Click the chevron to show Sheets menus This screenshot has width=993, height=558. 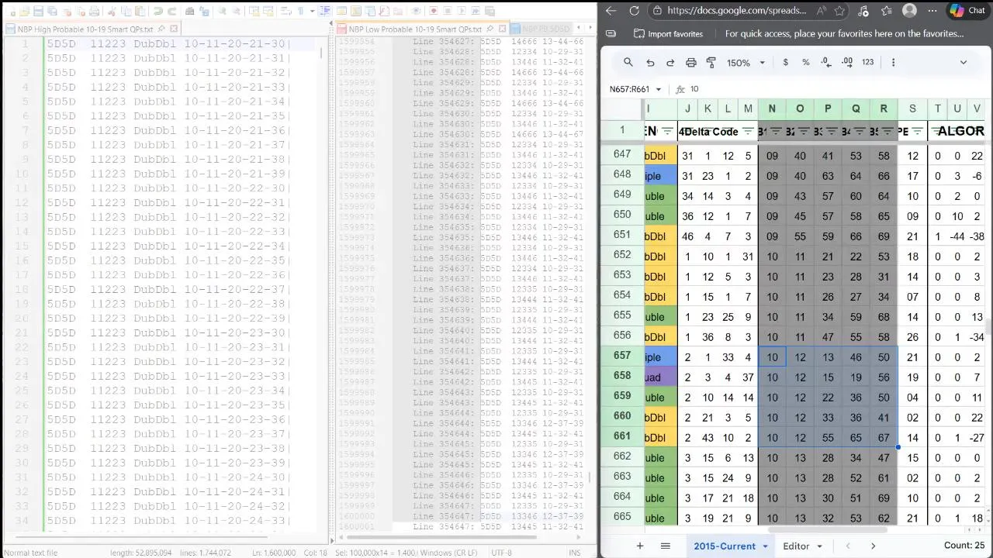pyautogui.click(x=964, y=62)
